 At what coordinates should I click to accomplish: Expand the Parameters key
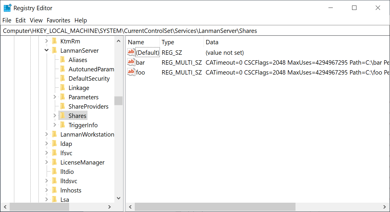pyautogui.click(x=55, y=97)
